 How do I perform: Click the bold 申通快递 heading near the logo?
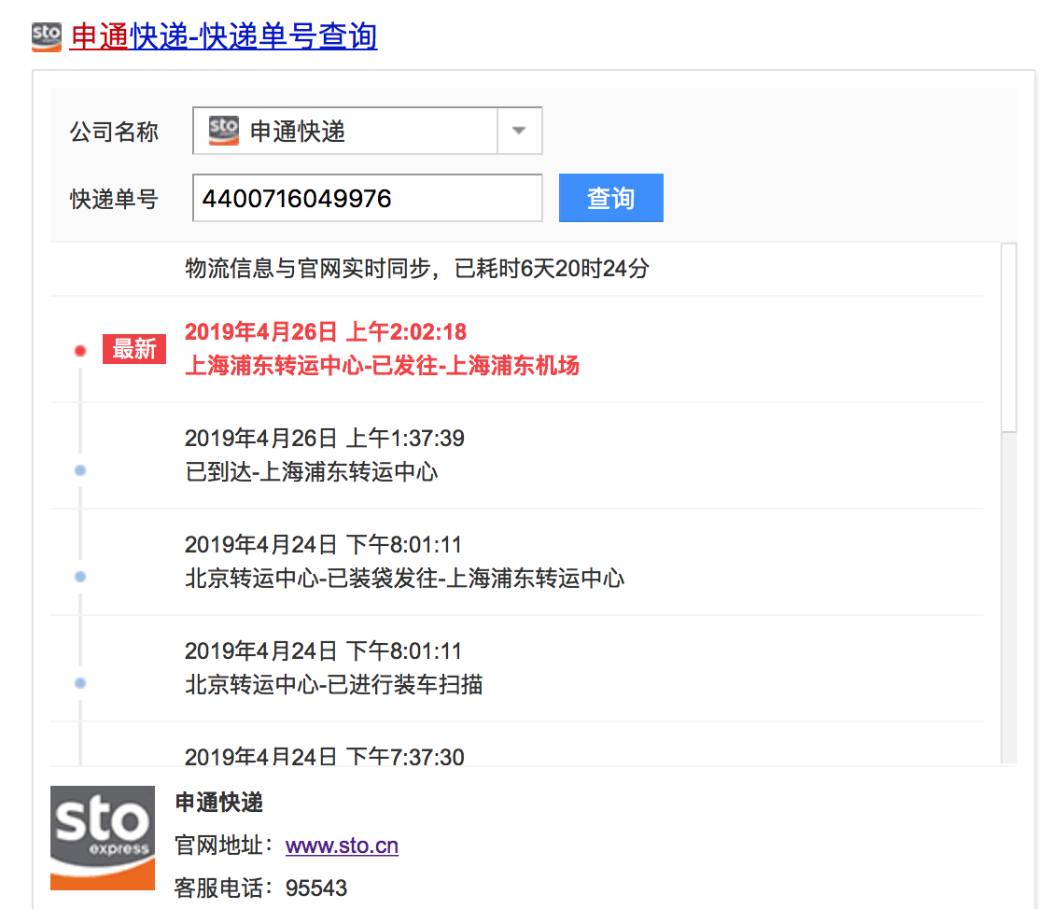(x=219, y=803)
